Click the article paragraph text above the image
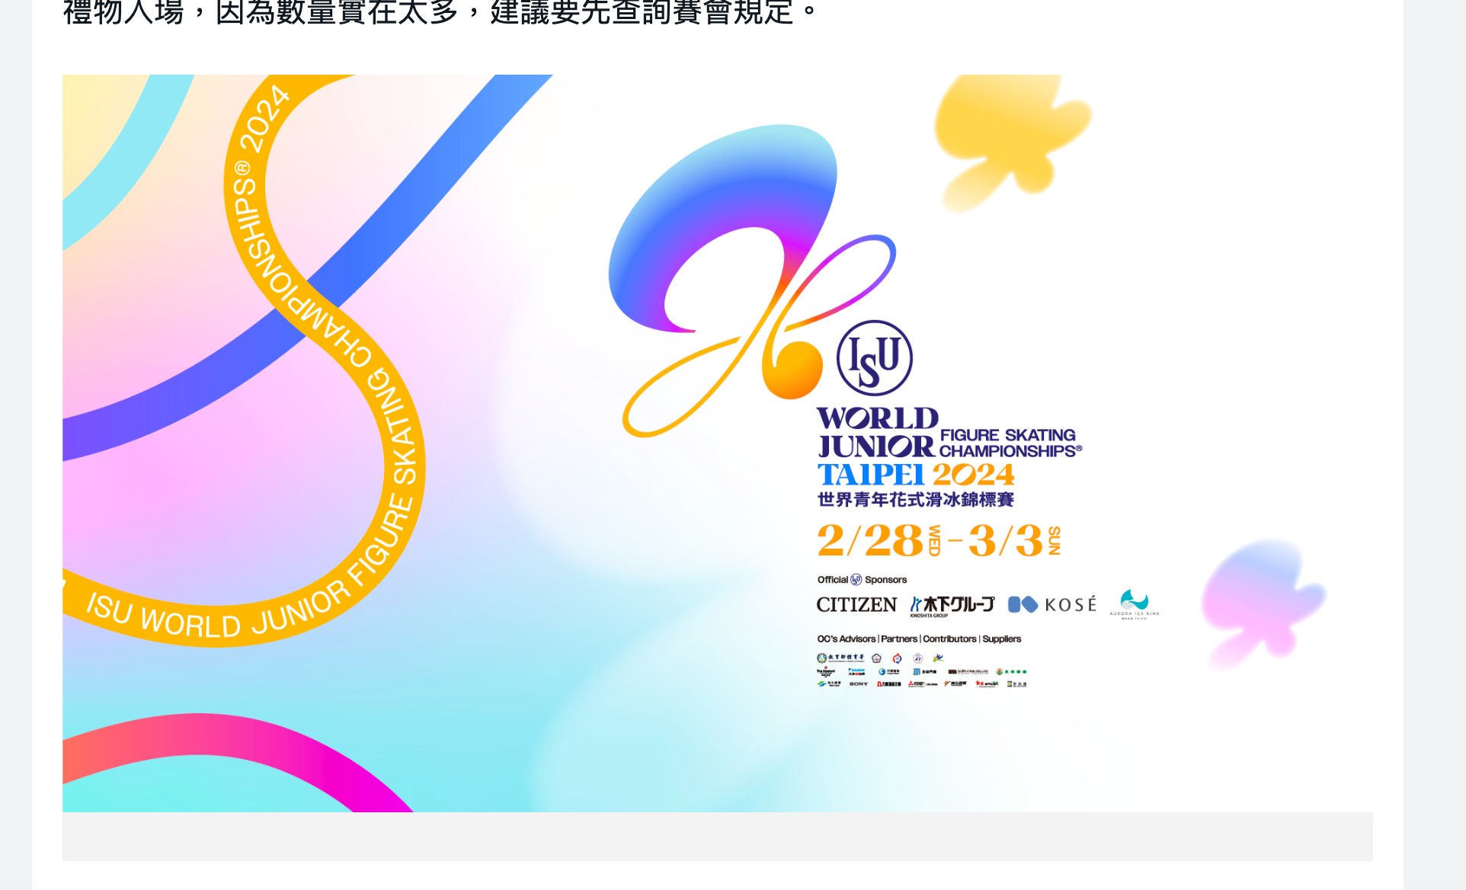The image size is (1466, 890). point(440,12)
